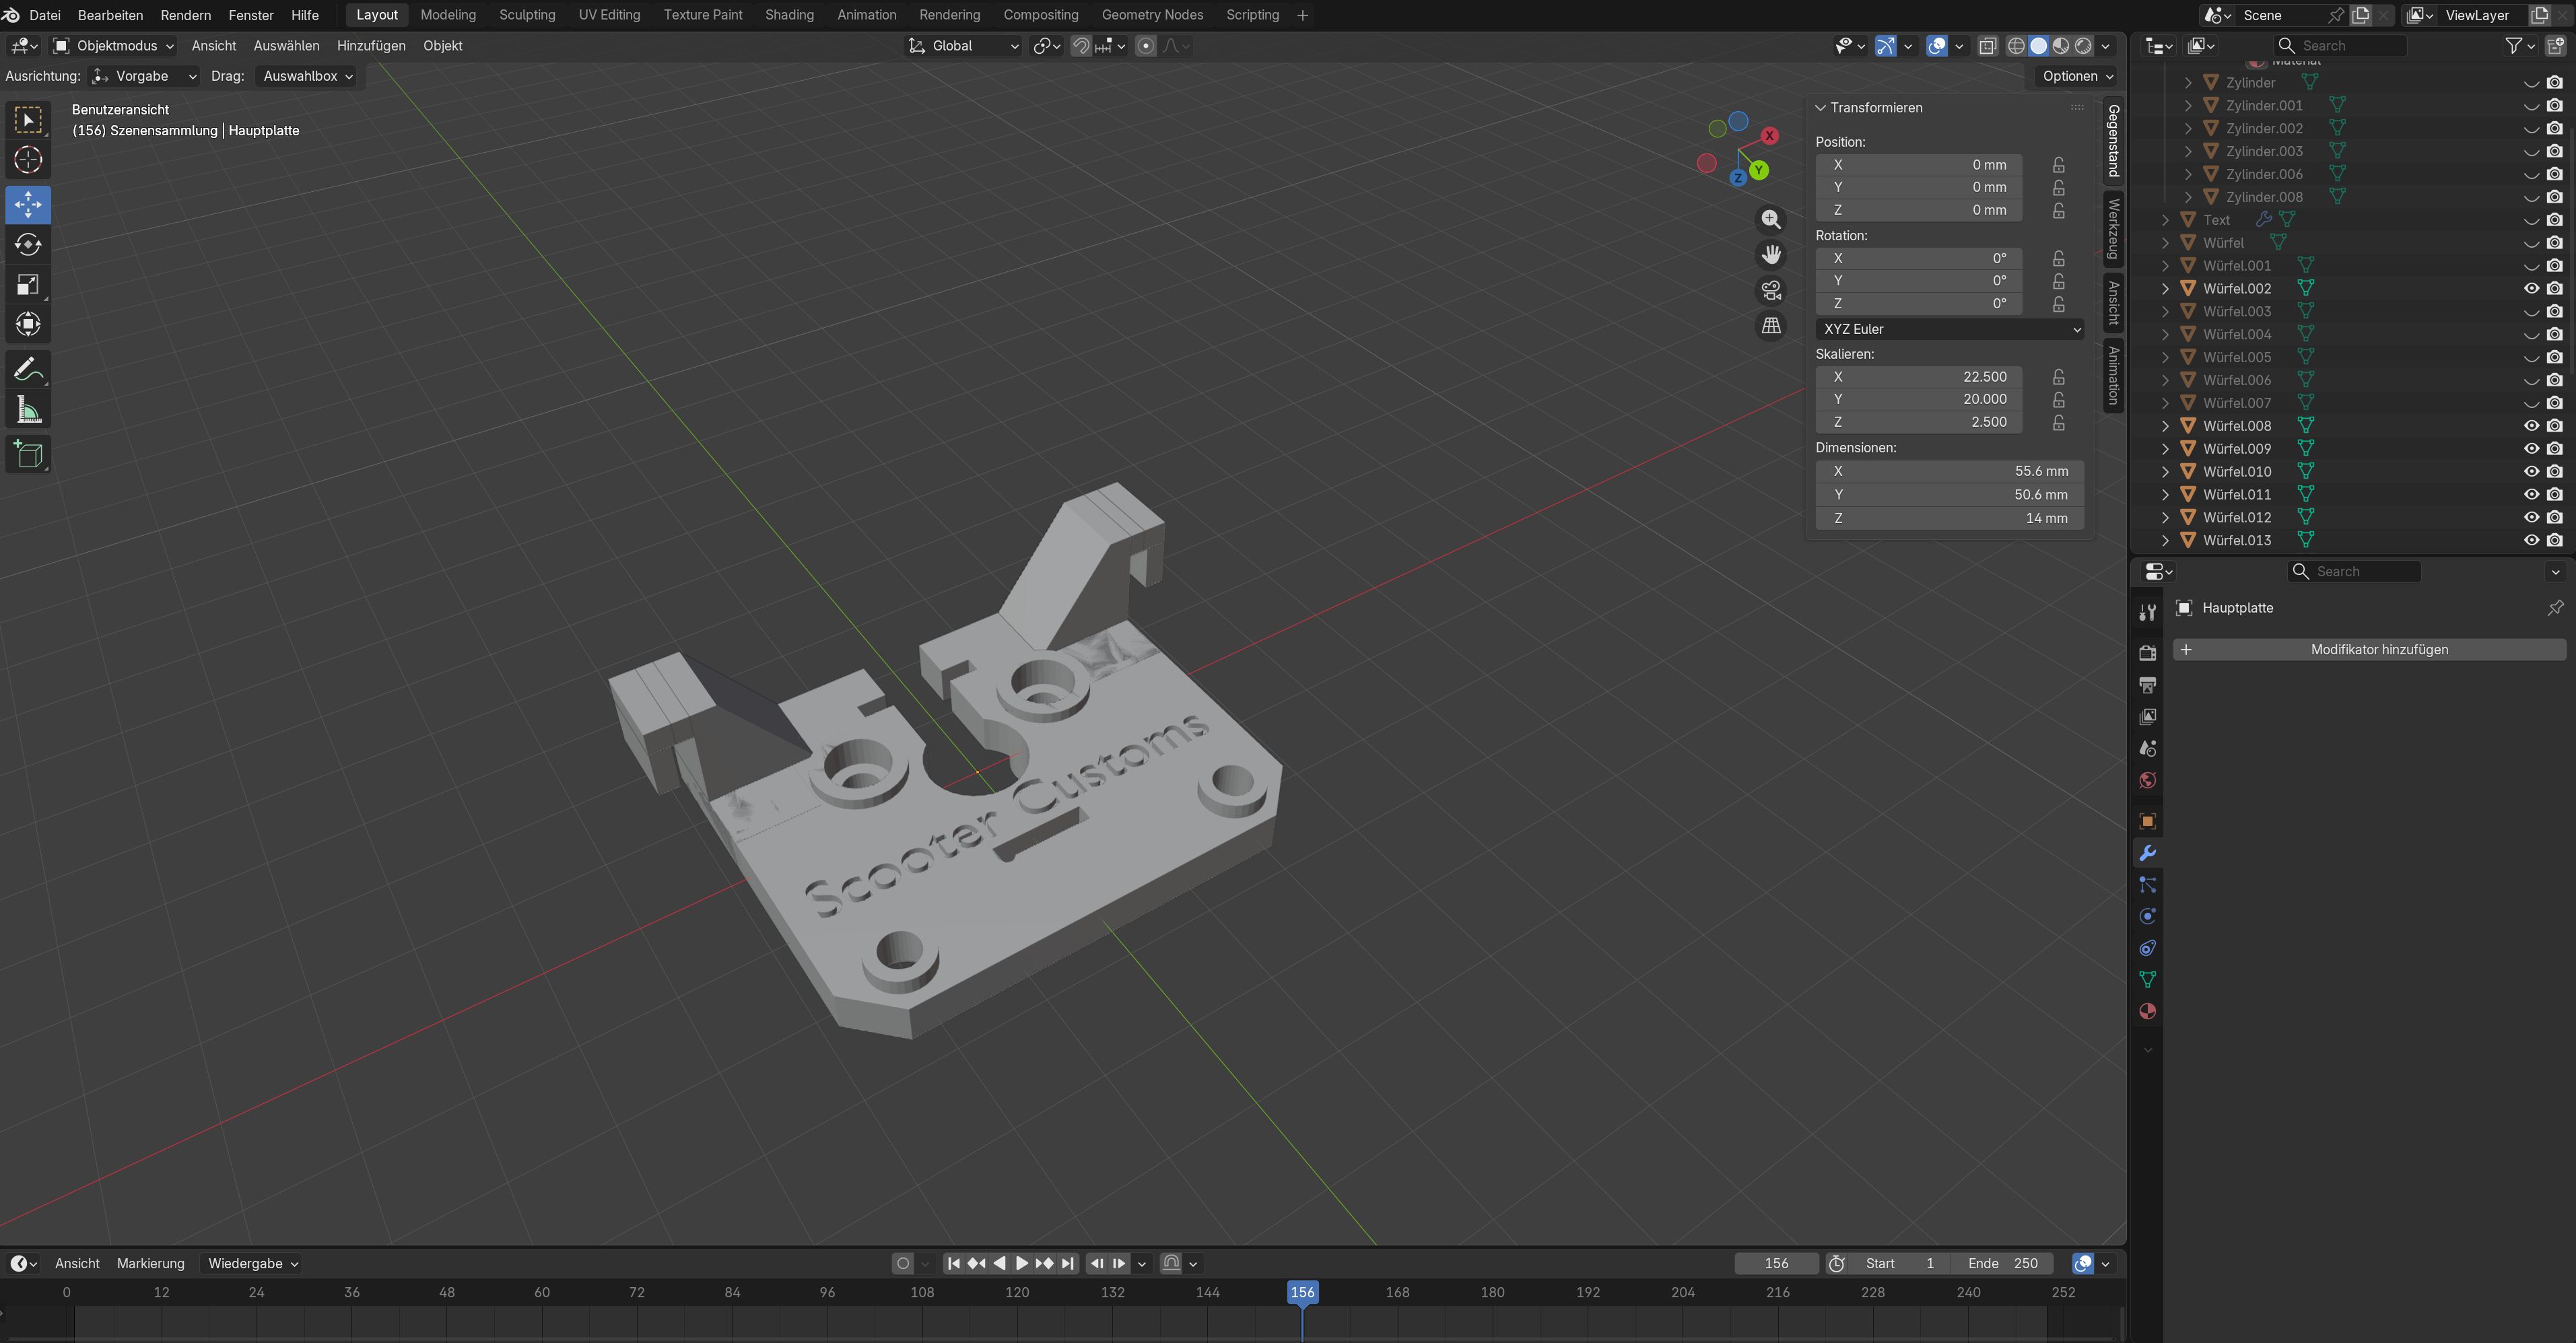Screen dimensions: 2576x1343
Task: Choose the Add Cube tool
Action: click(x=28, y=455)
